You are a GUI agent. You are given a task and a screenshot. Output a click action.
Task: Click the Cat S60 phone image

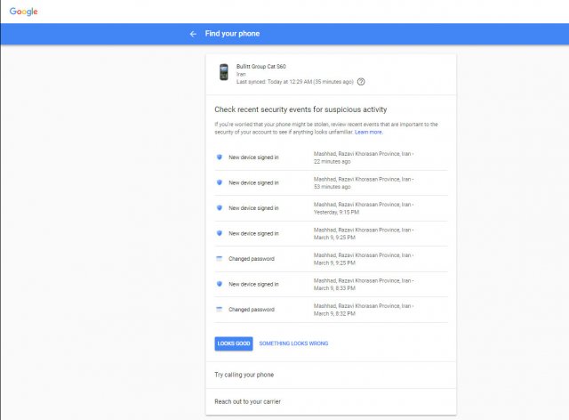[223, 73]
